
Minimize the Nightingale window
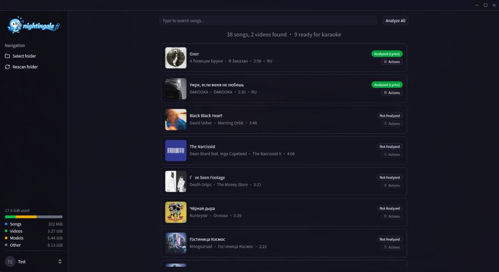point(477,5)
